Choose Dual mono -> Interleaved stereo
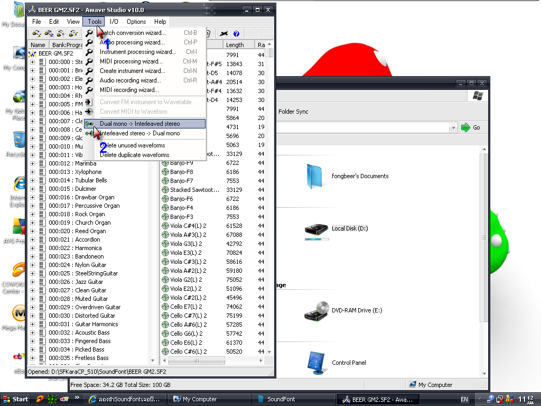 pyautogui.click(x=145, y=124)
